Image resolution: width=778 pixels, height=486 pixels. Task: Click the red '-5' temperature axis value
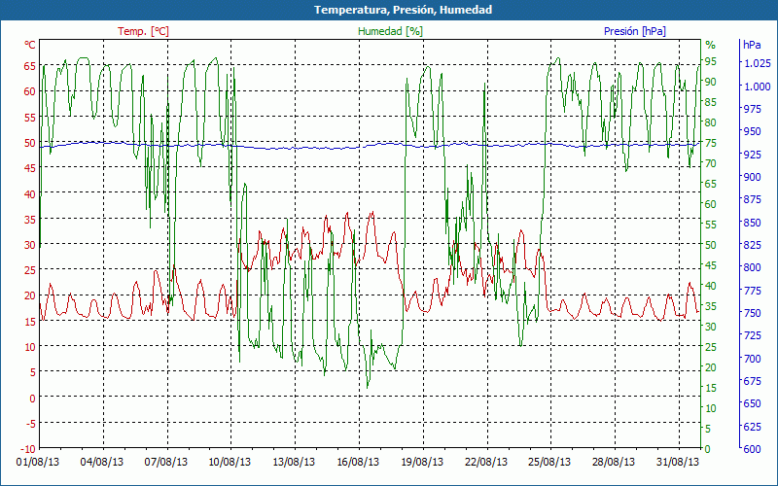tap(30, 423)
